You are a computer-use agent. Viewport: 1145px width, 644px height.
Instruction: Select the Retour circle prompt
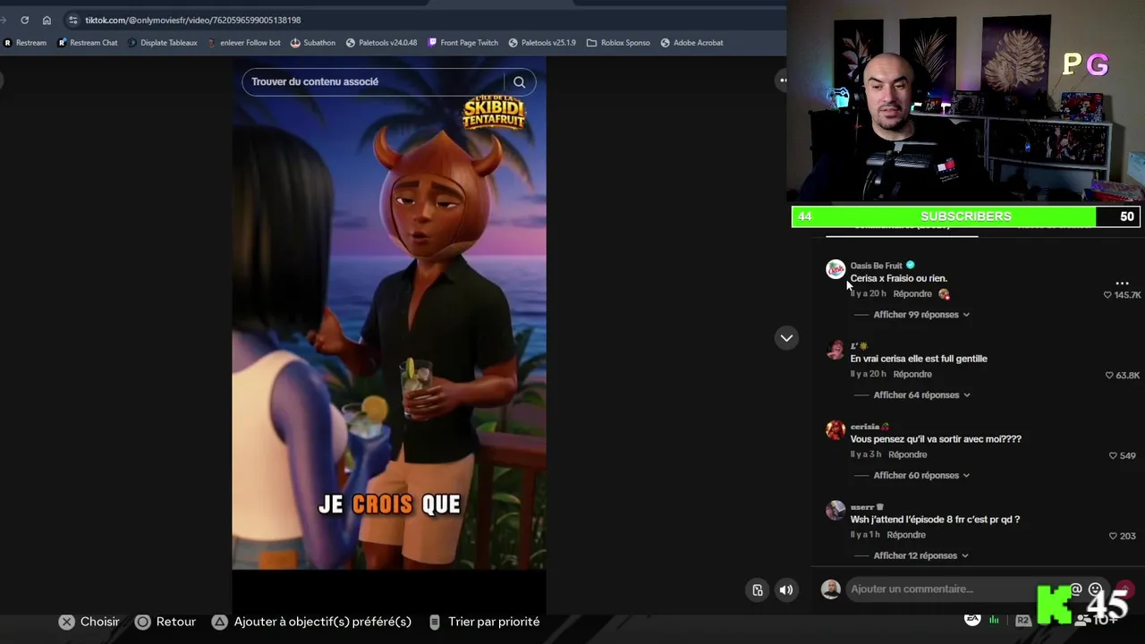[x=165, y=622]
